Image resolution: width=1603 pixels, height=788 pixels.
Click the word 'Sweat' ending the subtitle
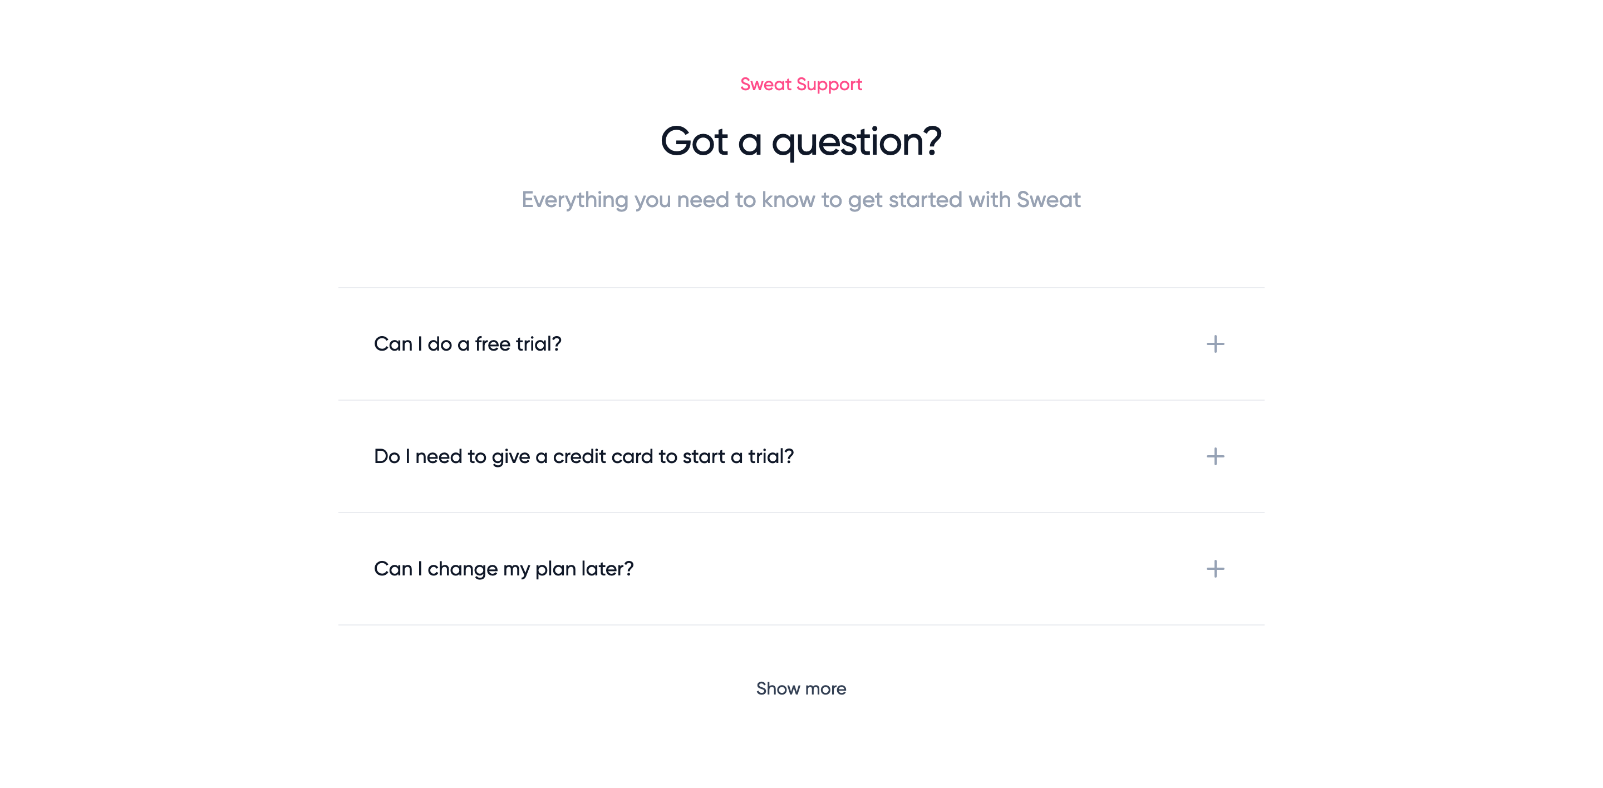(x=1049, y=200)
